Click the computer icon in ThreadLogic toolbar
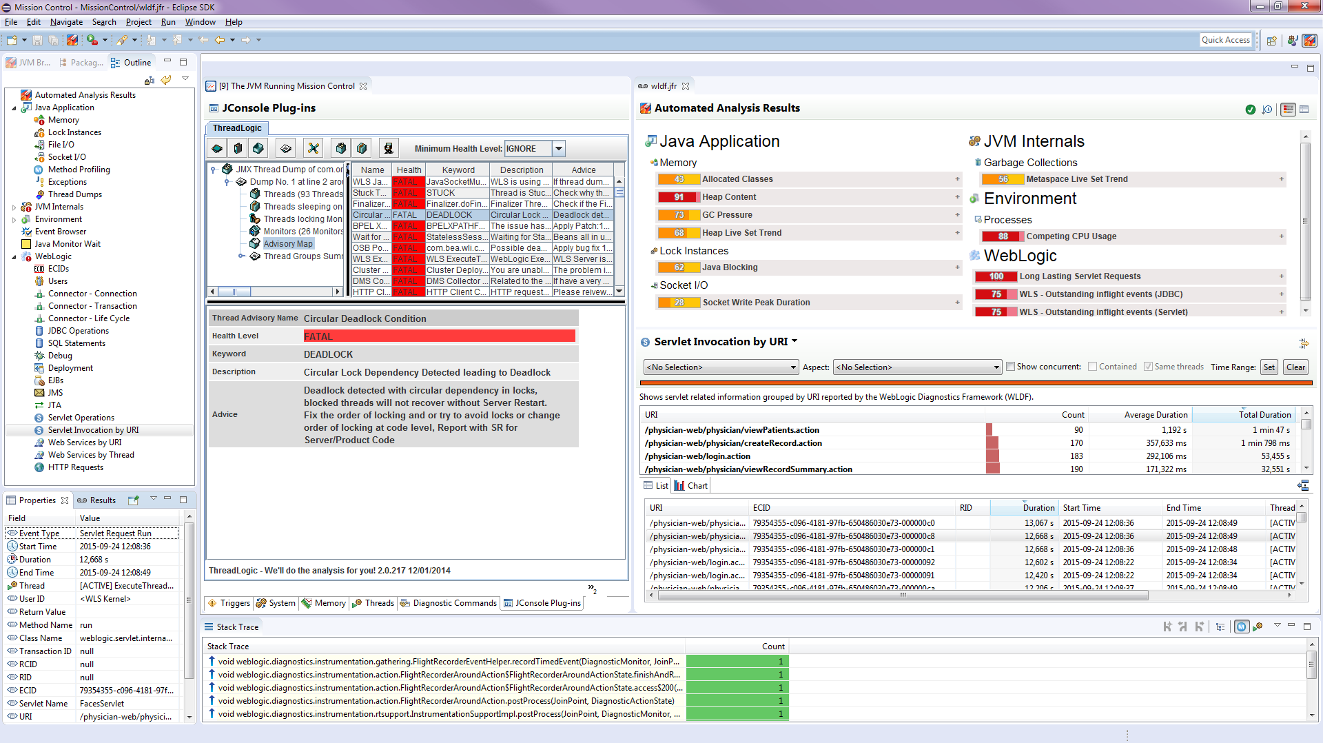 click(389, 148)
